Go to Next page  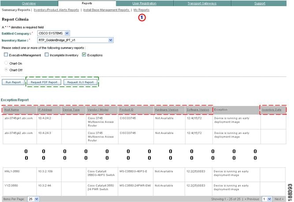(279, 199)
